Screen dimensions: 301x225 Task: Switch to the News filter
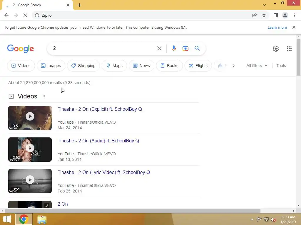point(141,66)
